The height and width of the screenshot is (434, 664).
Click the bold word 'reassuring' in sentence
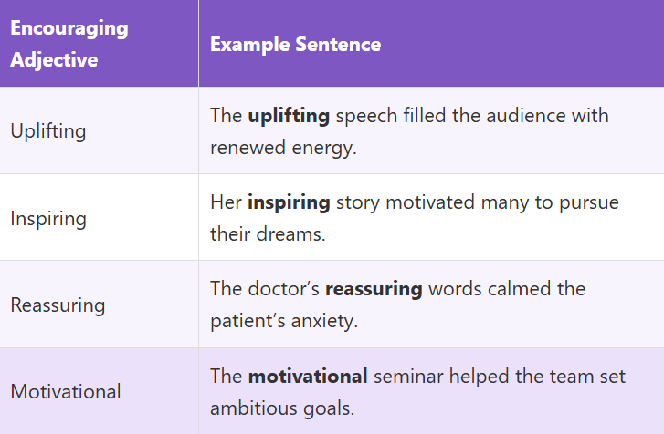click(374, 290)
